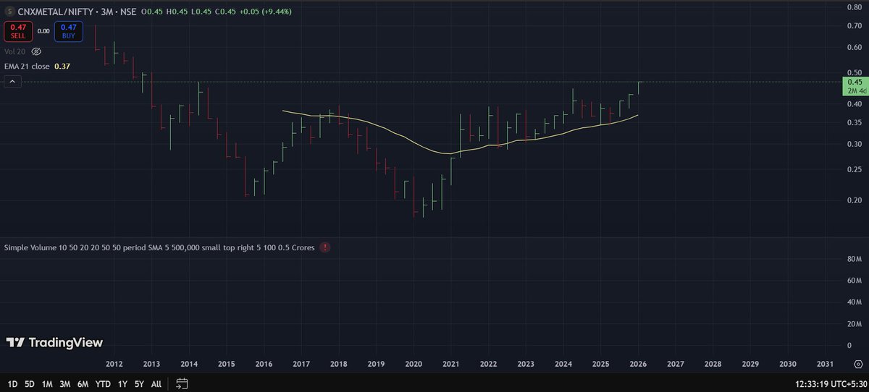The width and height of the screenshot is (869, 392).
Task: Click the spread value 0.00 between sell and buy
Action: 43,31
